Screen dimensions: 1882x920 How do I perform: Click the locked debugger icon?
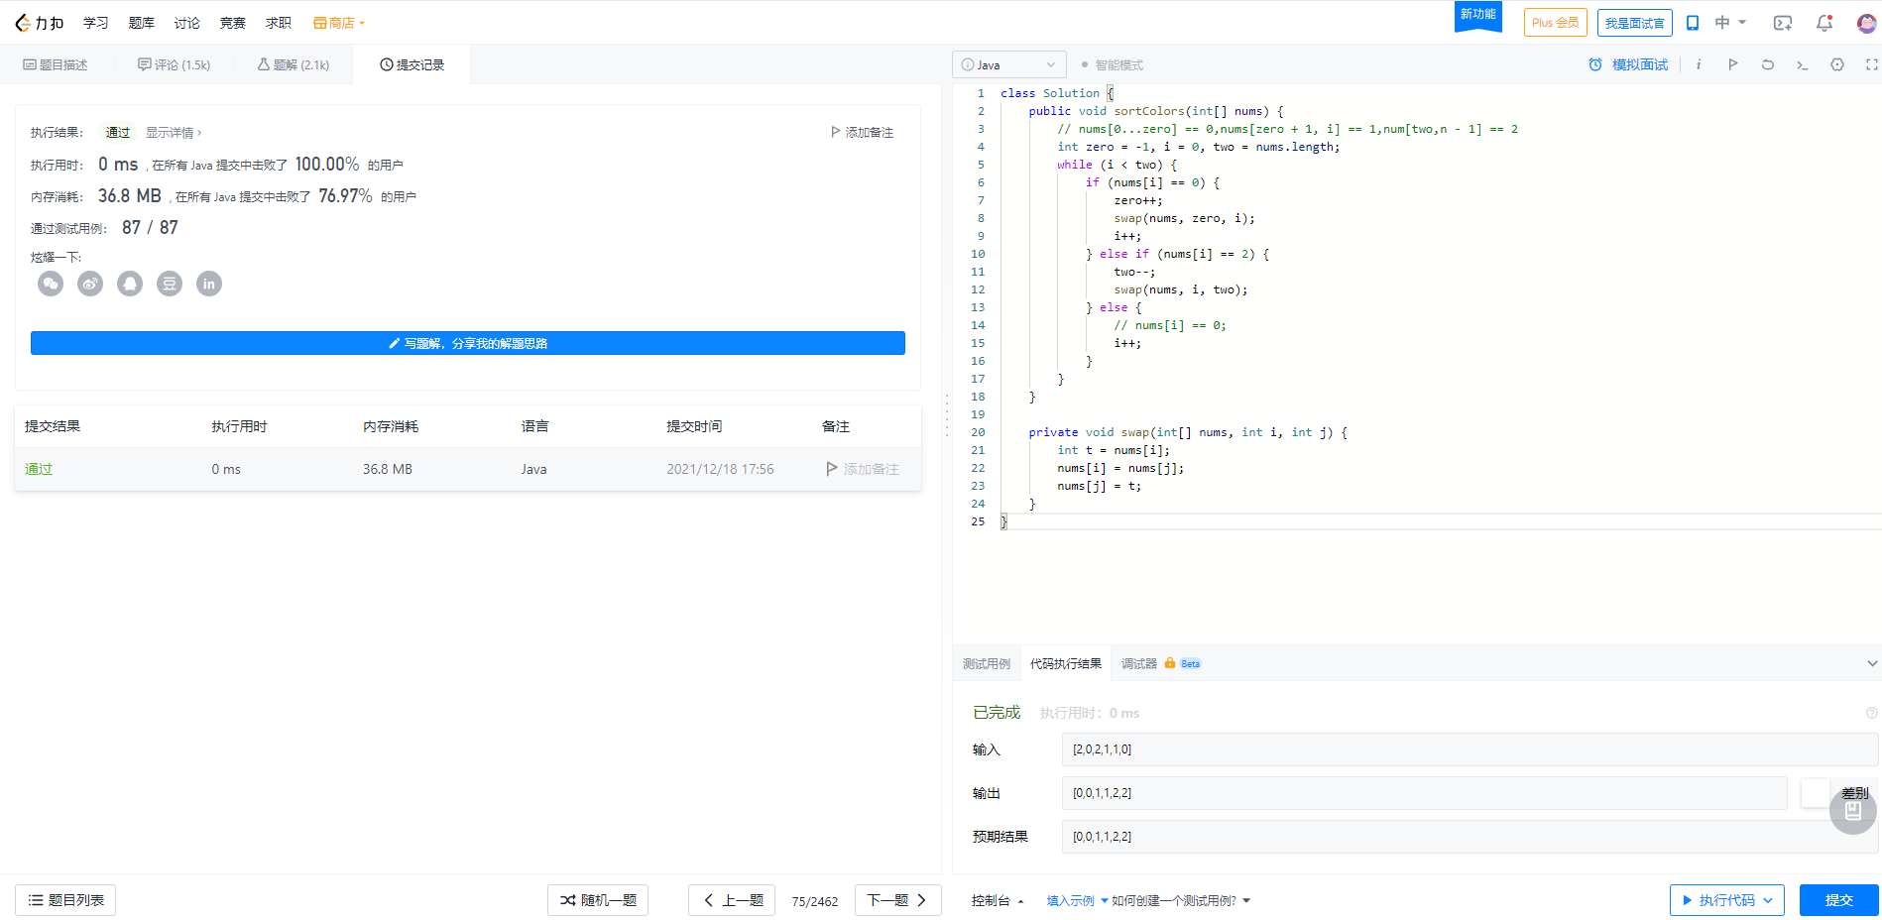(x=1170, y=663)
